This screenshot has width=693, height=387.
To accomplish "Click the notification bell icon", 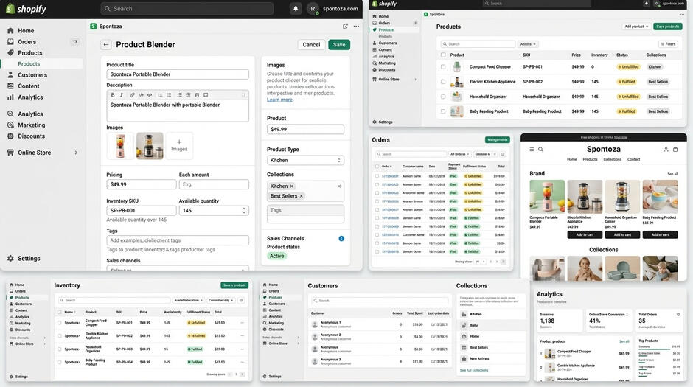I will 296,8.
